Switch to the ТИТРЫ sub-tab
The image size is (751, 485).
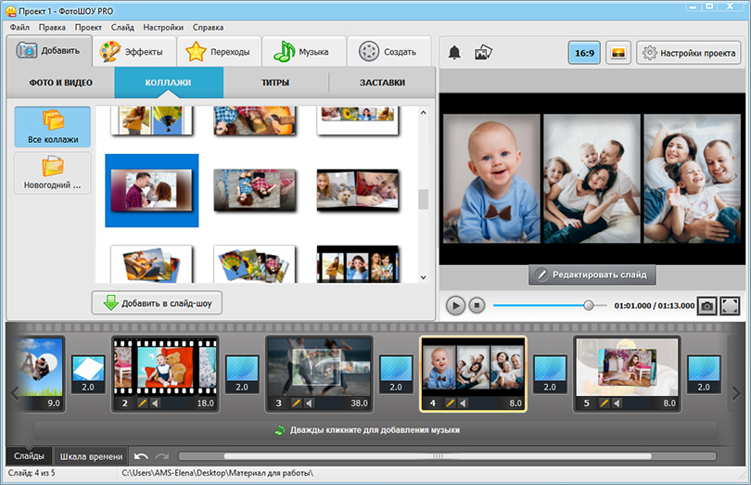coord(275,83)
